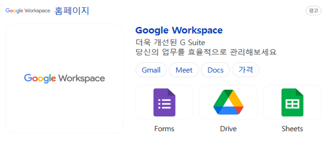Select the 가격 chip

pyautogui.click(x=246, y=70)
